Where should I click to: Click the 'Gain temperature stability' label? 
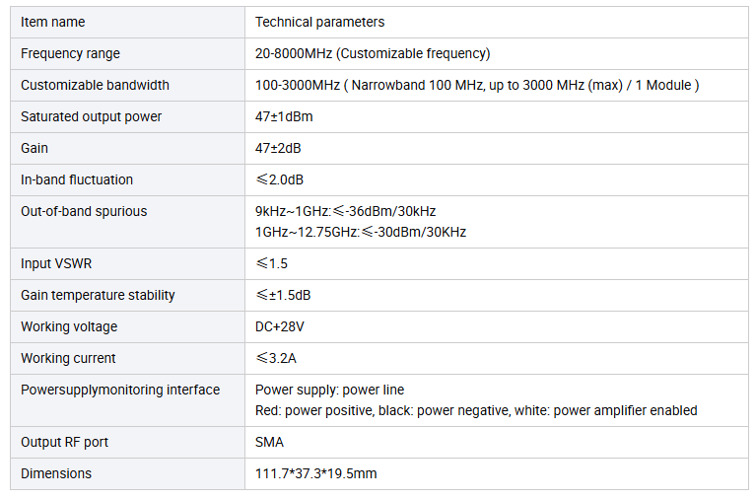coord(98,295)
